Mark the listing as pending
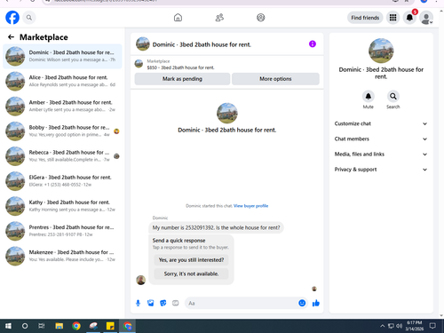Screen dimensions: 444x333 click(182, 79)
